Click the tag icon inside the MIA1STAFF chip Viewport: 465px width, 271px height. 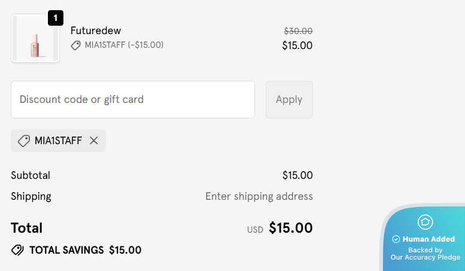coord(24,141)
